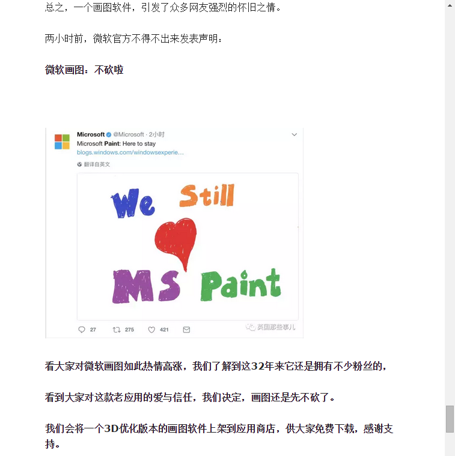Click the @Microsoft handle text
Screen dimensions: 455x456
click(x=129, y=134)
